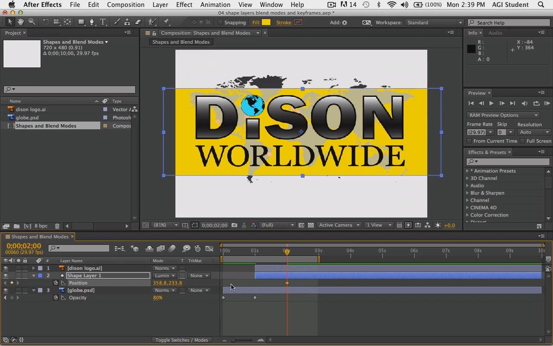Open the resolution (Full) dropdown
Image resolution: width=553 pixels, height=346 pixels.
tap(277, 225)
